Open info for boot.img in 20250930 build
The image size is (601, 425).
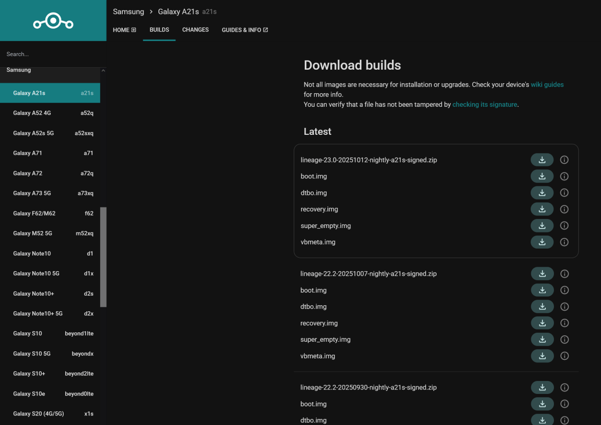(564, 403)
